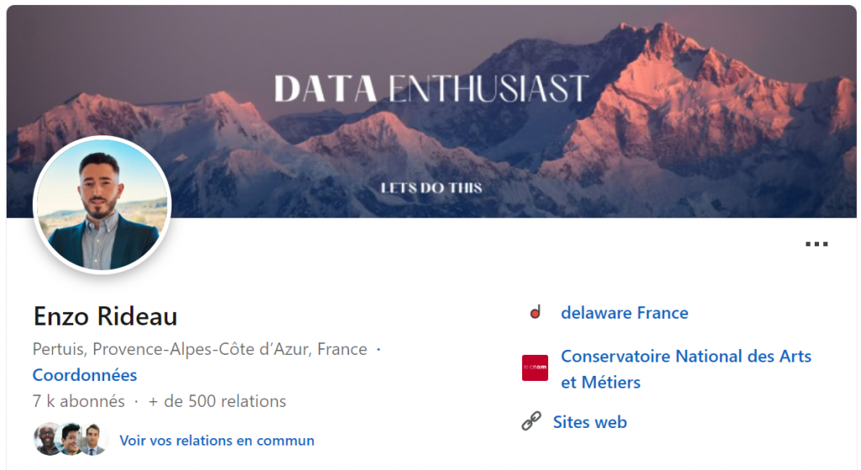The height and width of the screenshot is (470, 861).
Task: Click the chain link icon beside Sites web
Action: 531,422
